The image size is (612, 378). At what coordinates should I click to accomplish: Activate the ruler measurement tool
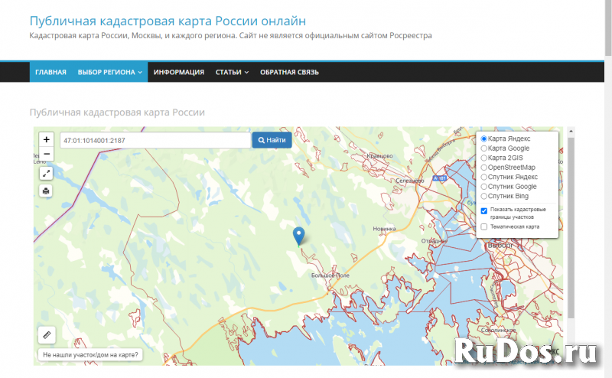tap(47, 334)
